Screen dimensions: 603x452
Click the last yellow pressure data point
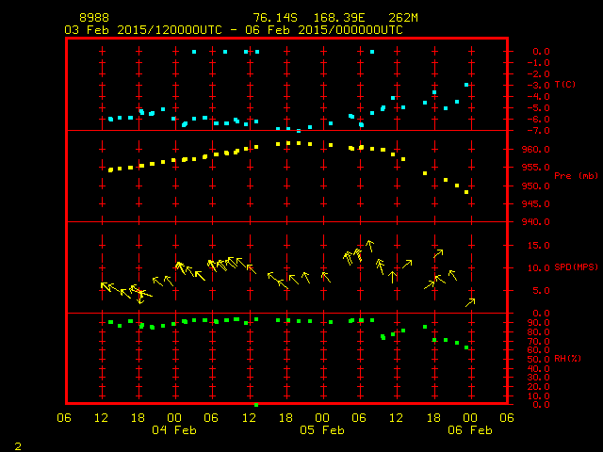(x=466, y=192)
